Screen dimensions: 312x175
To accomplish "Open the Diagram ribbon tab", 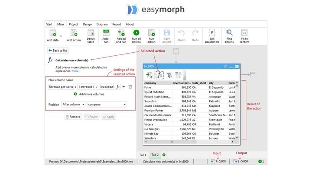I will pos(102,24).
